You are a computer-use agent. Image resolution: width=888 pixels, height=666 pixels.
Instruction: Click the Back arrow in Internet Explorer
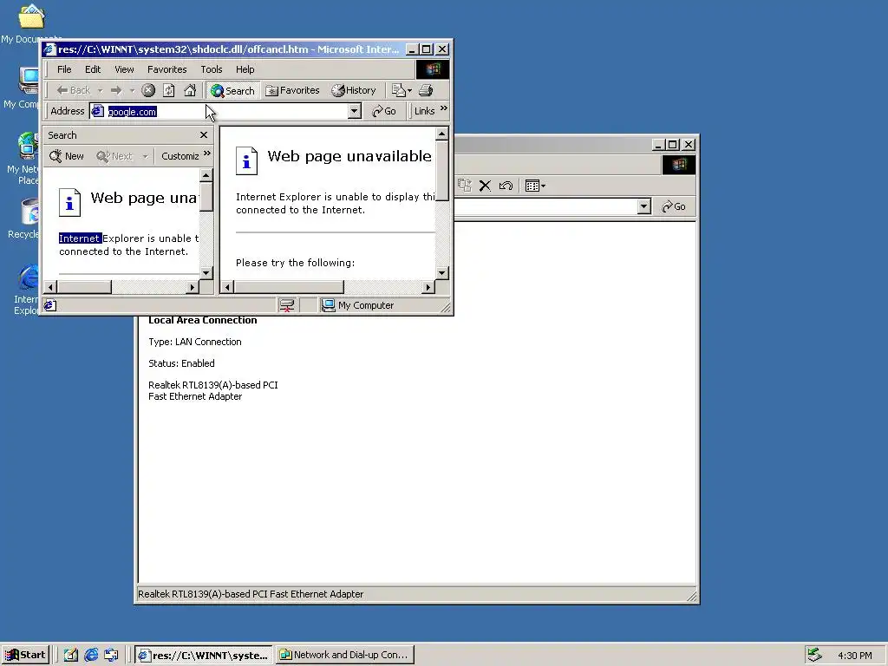pyautogui.click(x=74, y=90)
